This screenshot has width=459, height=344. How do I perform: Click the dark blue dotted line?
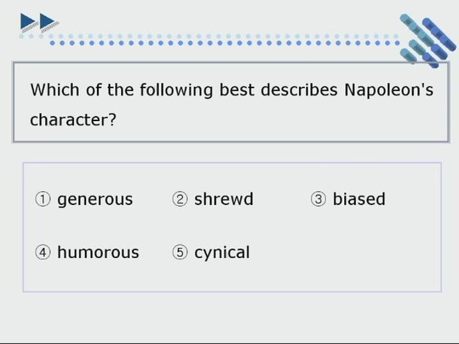coord(225,43)
